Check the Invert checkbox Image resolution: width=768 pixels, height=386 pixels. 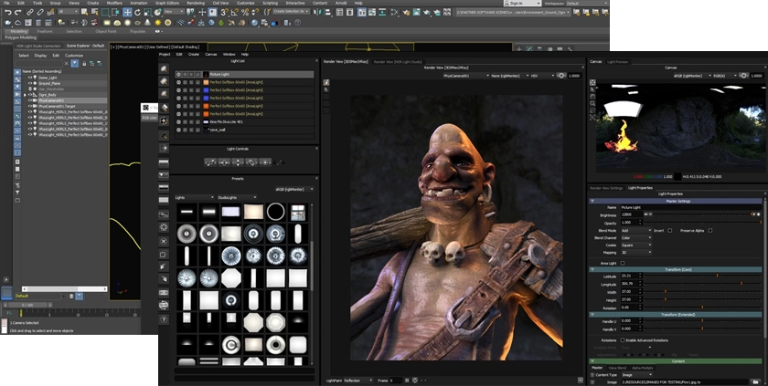point(669,231)
